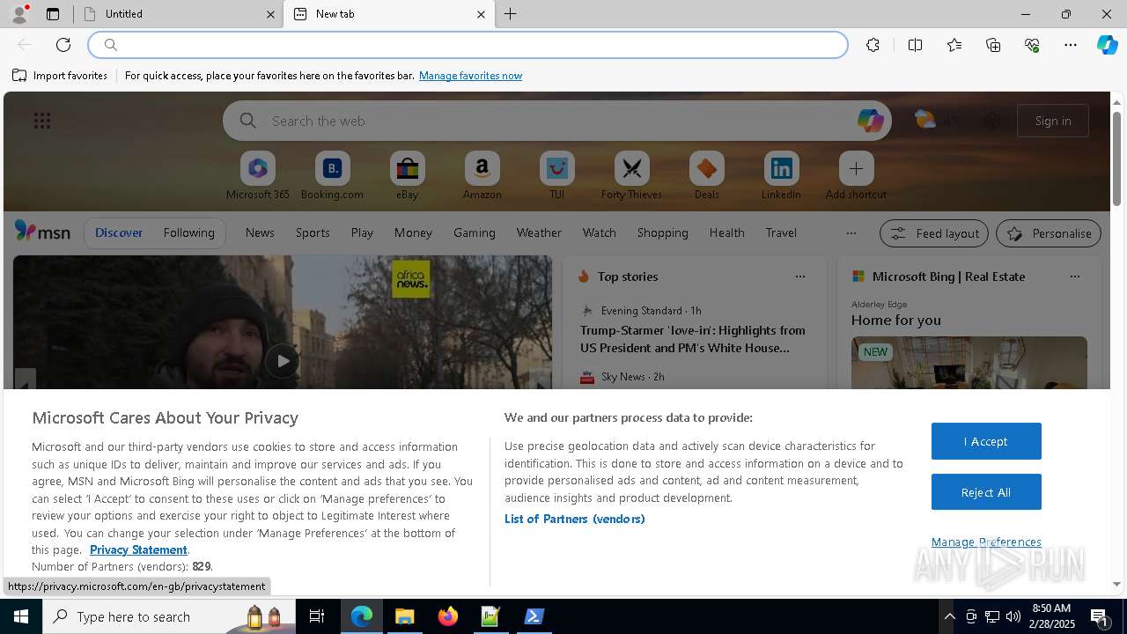Open more options for Top stories card
1127x634 pixels.
(799, 276)
